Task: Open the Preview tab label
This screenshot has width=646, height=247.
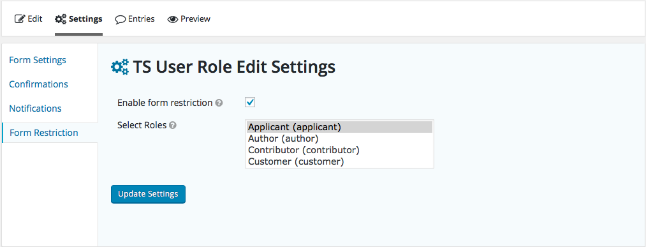Action: click(x=195, y=19)
